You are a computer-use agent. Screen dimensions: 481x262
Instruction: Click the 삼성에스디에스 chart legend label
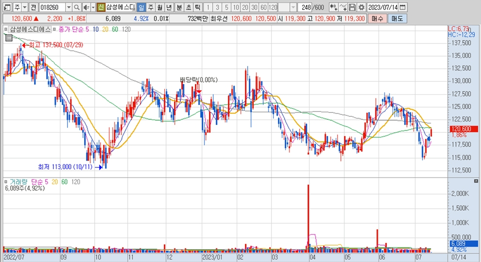click(30, 29)
